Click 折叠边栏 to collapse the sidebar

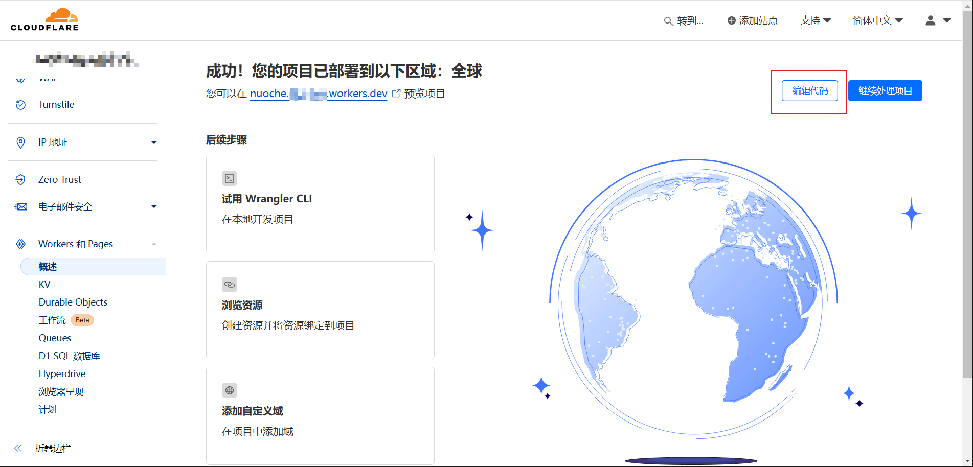pos(53,448)
